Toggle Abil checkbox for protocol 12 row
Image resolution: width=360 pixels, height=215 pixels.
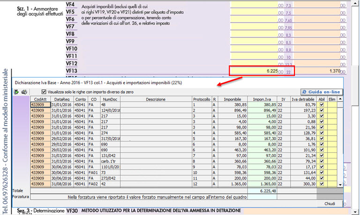click(322, 184)
